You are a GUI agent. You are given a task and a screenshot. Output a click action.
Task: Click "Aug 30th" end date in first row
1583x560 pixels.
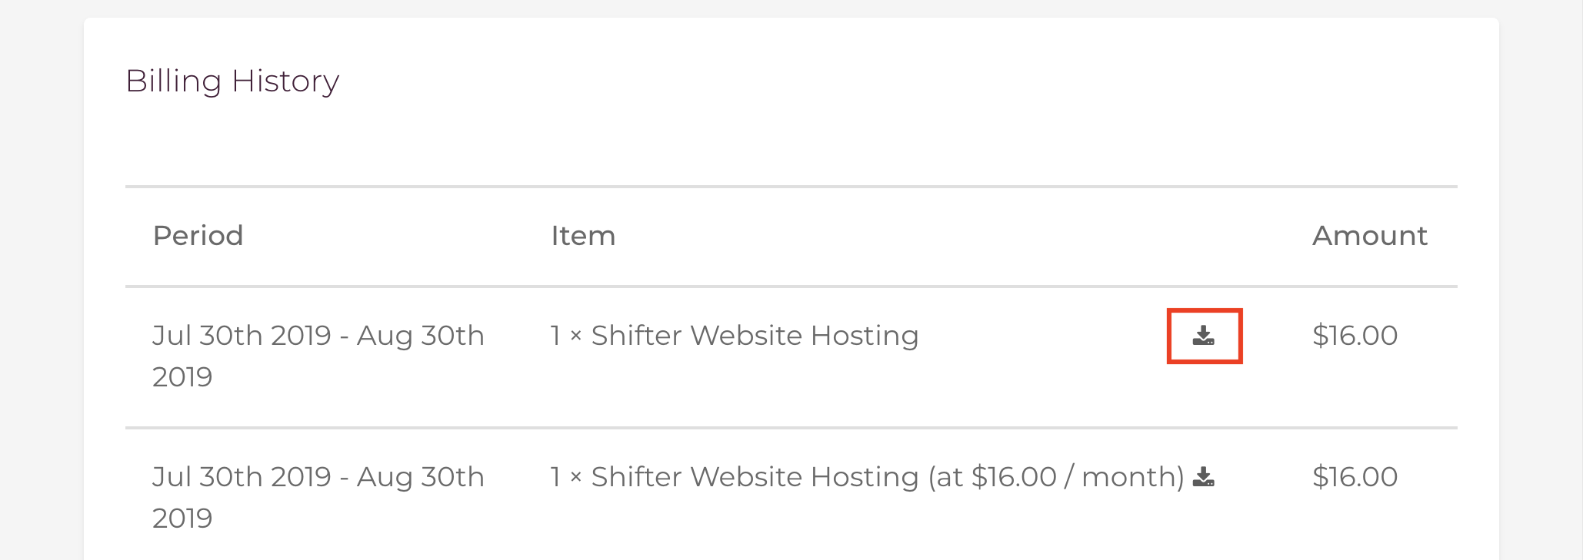(420, 336)
